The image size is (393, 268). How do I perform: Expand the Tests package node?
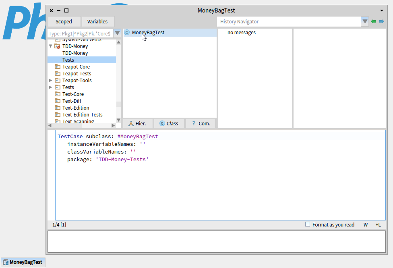coord(50,87)
